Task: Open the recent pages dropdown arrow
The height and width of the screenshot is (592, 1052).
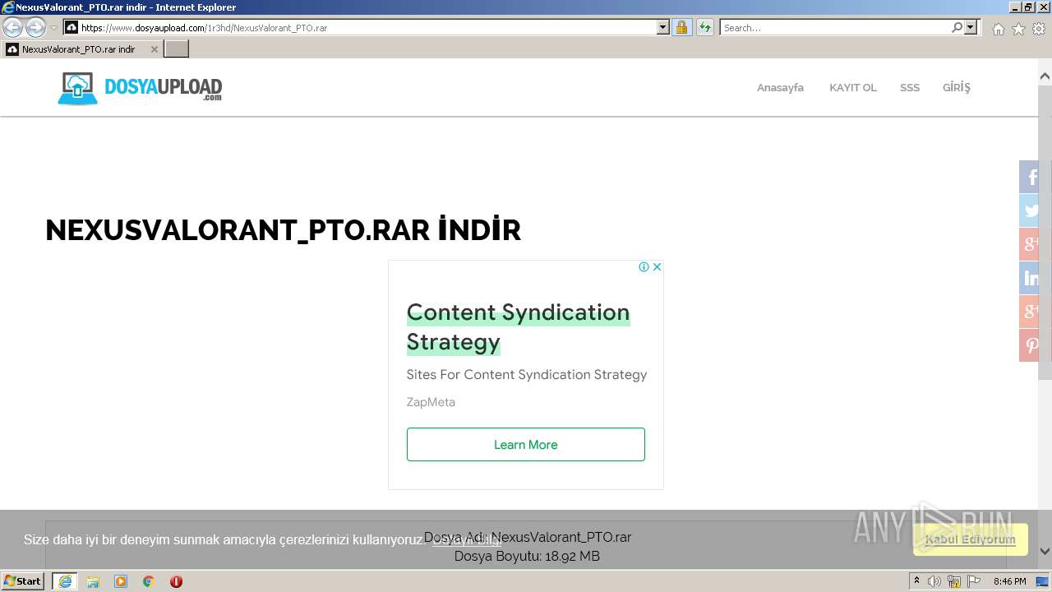Action: coord(53,28)
